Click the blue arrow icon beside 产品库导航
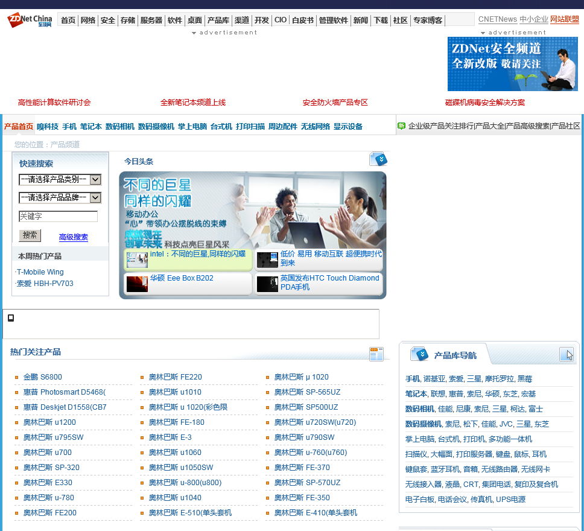 click(x=419, y=354)
